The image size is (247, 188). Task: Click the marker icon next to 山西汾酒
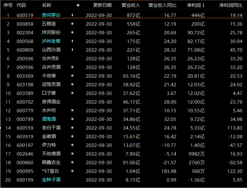pyautogui.click(x=72, y=50)
